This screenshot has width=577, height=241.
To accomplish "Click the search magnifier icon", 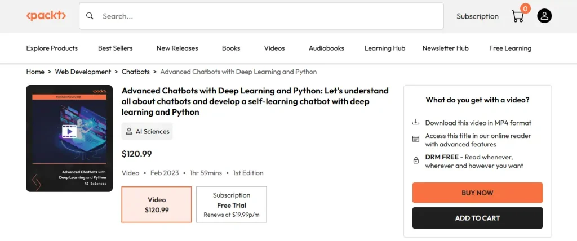I will point(90,16).
